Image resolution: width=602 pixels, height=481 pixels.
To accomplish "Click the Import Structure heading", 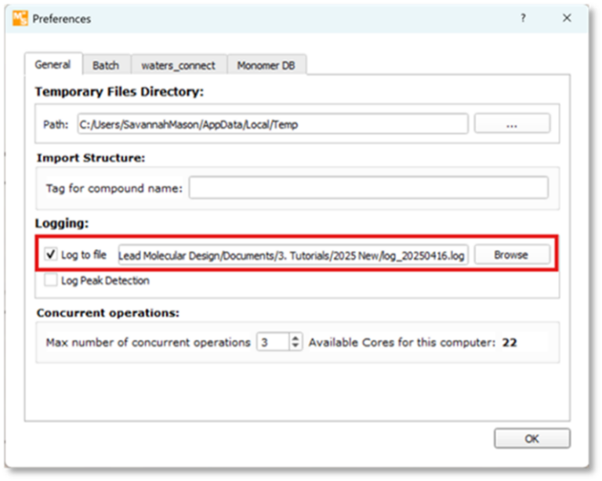I will click(x=91, y=158).
